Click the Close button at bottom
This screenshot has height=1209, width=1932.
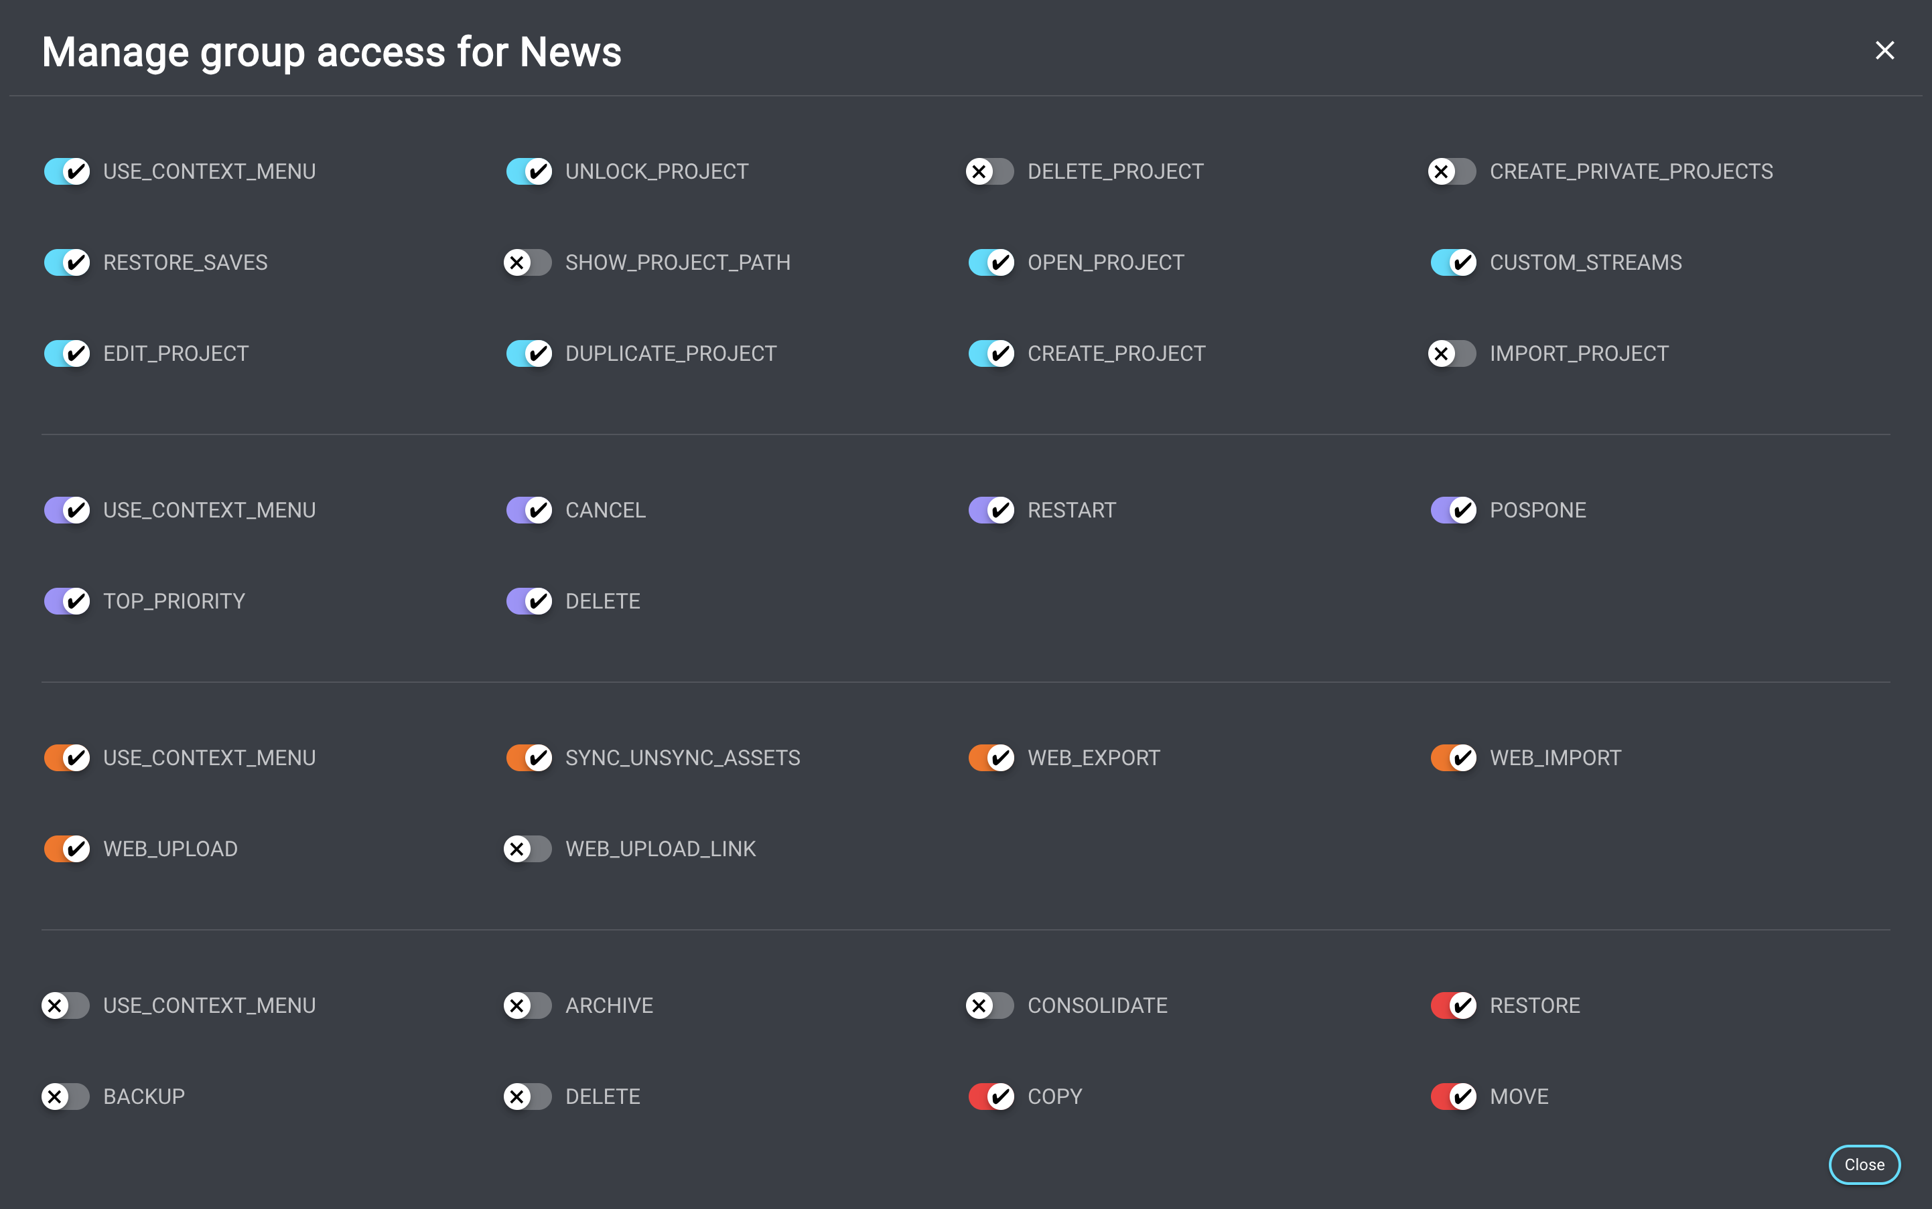[x=1863, y=1164]
